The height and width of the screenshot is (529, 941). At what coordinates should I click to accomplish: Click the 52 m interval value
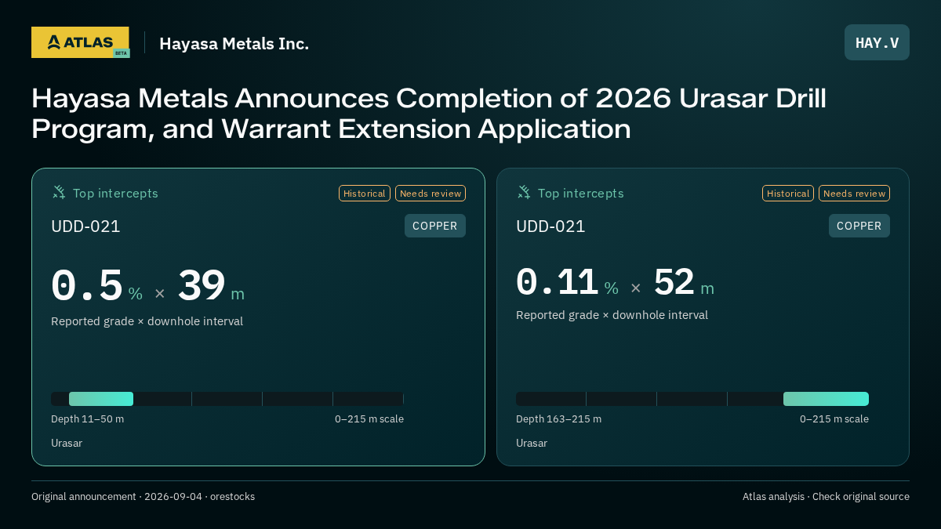pyautogui.click(x=684, y=283)
